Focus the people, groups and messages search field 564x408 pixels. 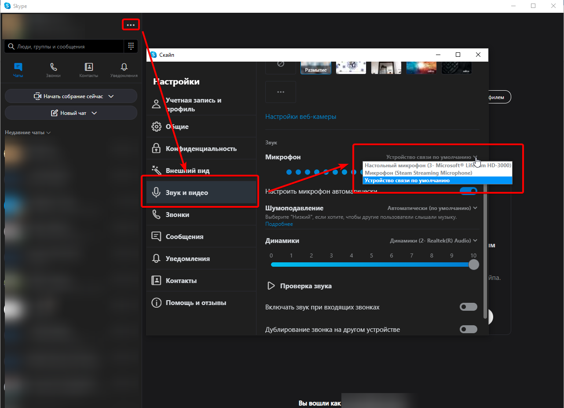(64, 46)
